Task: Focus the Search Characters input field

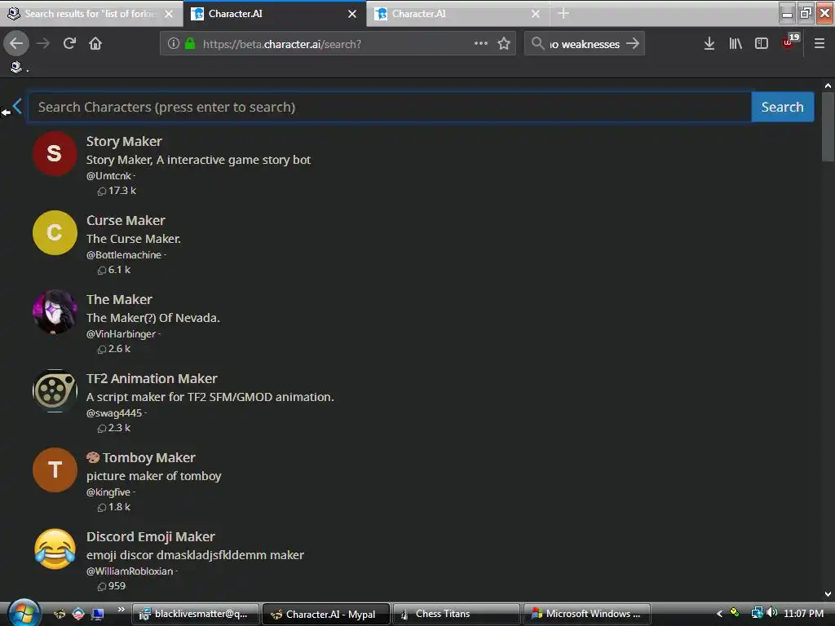Action: click(389, 107)
